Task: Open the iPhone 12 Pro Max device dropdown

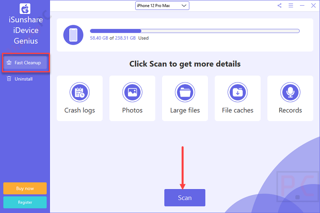Action: point(162,6)
